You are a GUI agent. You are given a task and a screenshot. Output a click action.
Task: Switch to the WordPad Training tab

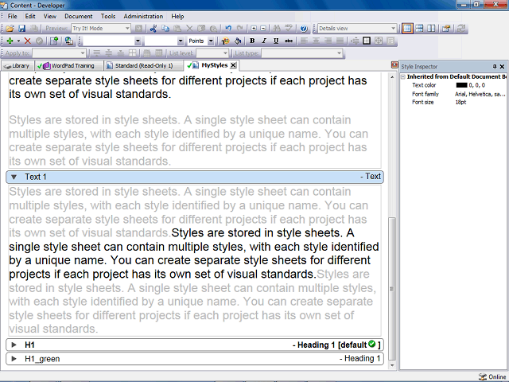[68, 65]
